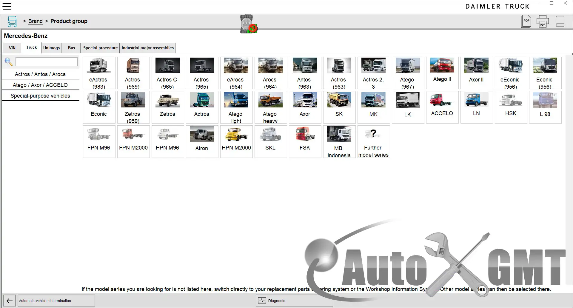Choose the Atego heavy tile

tap(271, 107)
